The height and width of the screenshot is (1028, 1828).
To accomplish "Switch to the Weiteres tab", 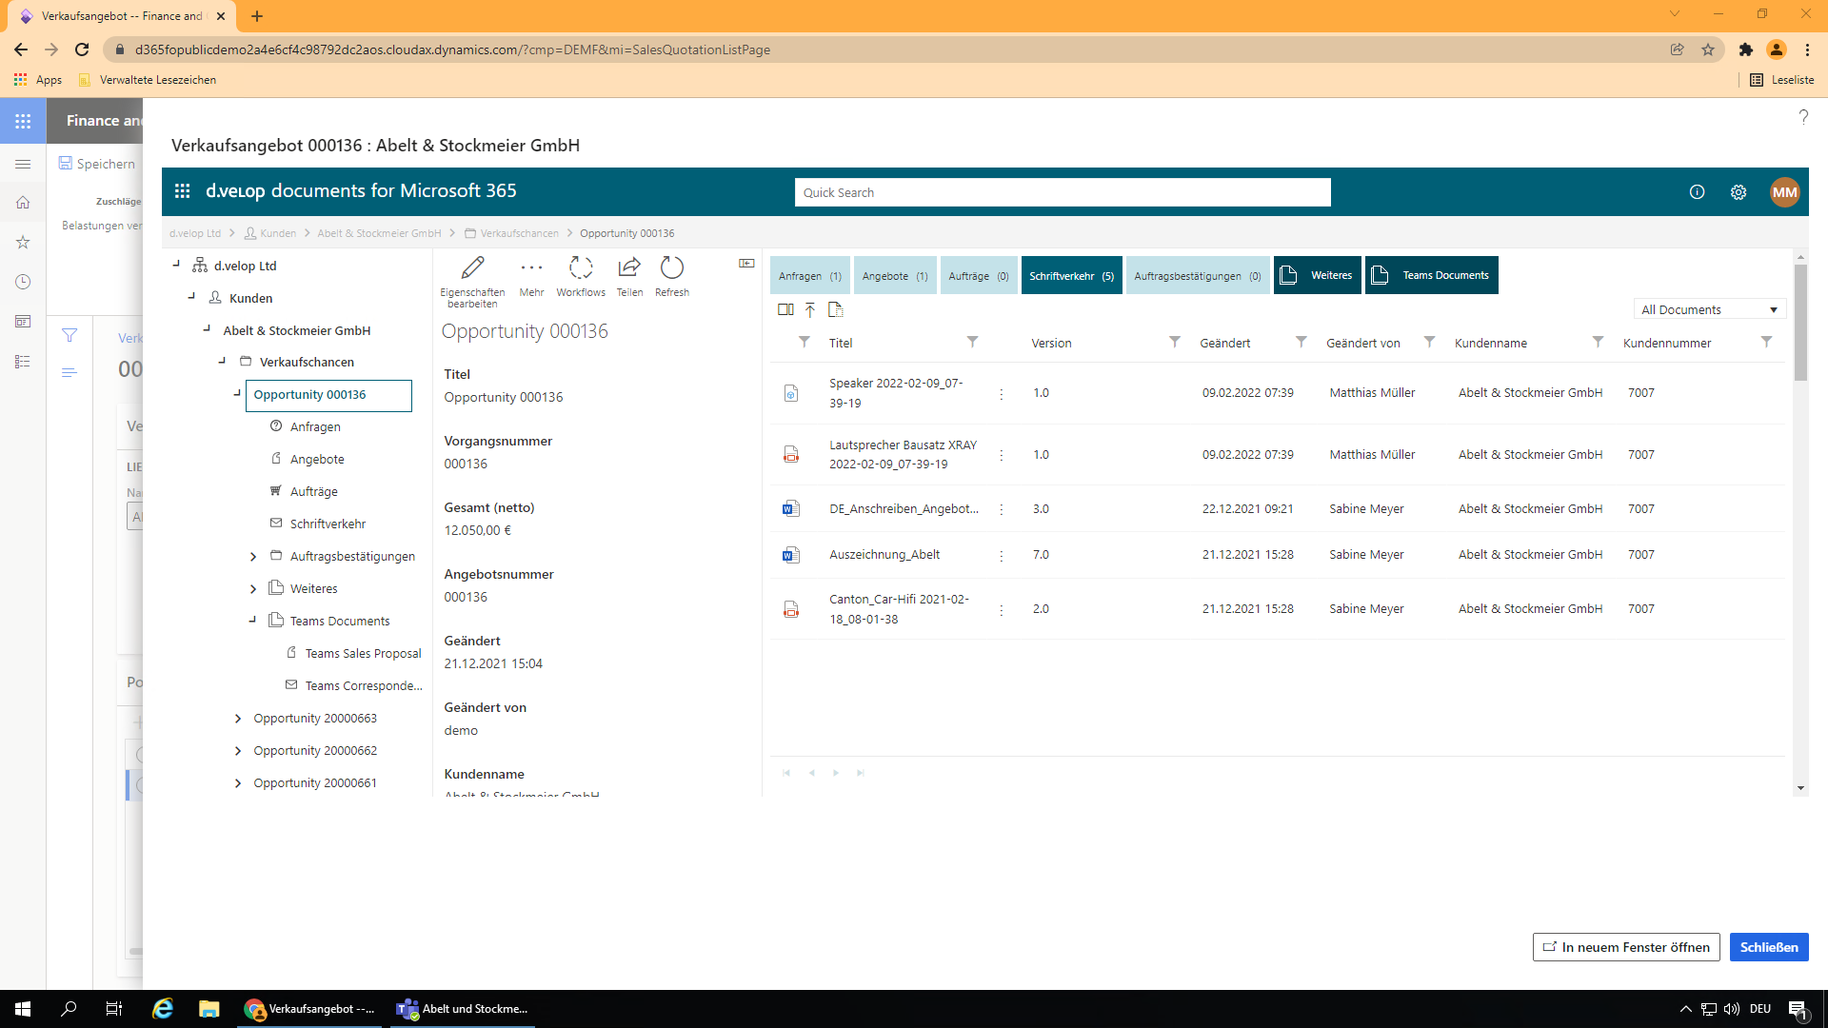I will point(1318,276).
